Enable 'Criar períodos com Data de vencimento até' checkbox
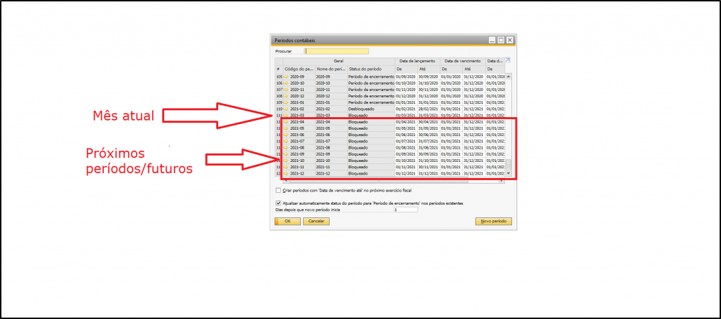 279,190
